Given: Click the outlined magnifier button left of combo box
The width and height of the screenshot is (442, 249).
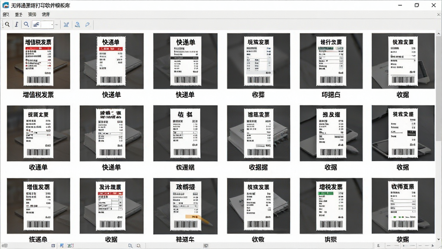Looking at the screenshot, I should [26, 25].
